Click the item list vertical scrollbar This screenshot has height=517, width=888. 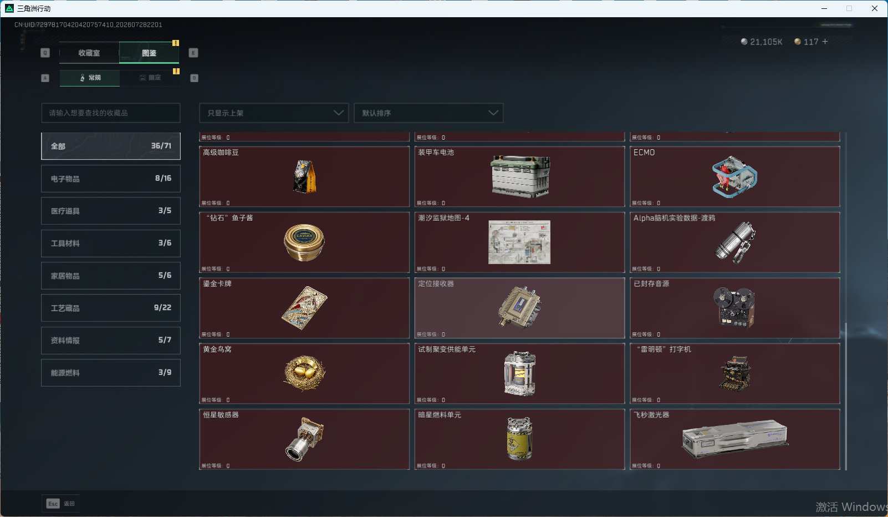[x=846, y=396]
